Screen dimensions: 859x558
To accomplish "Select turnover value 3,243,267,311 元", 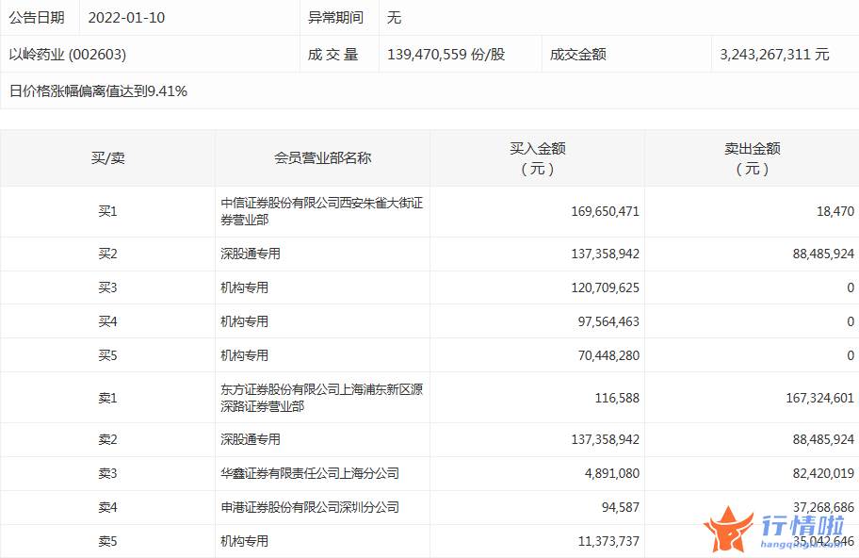I will coord(774,55).
